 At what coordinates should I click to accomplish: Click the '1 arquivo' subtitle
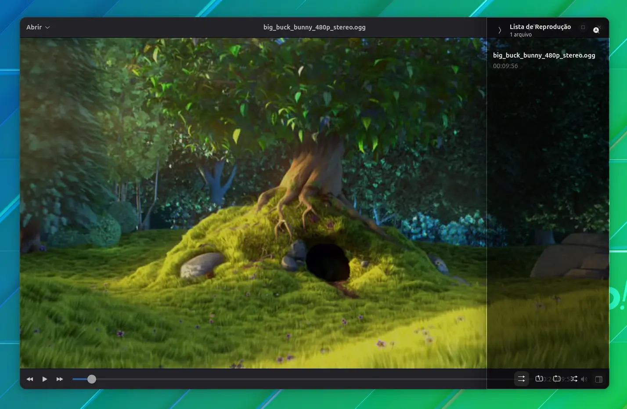[521, 35]
